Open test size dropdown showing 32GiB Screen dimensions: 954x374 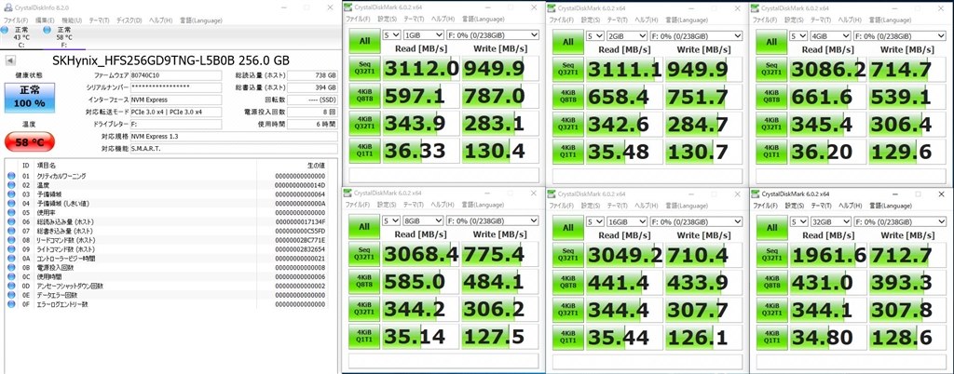(830, 221)
